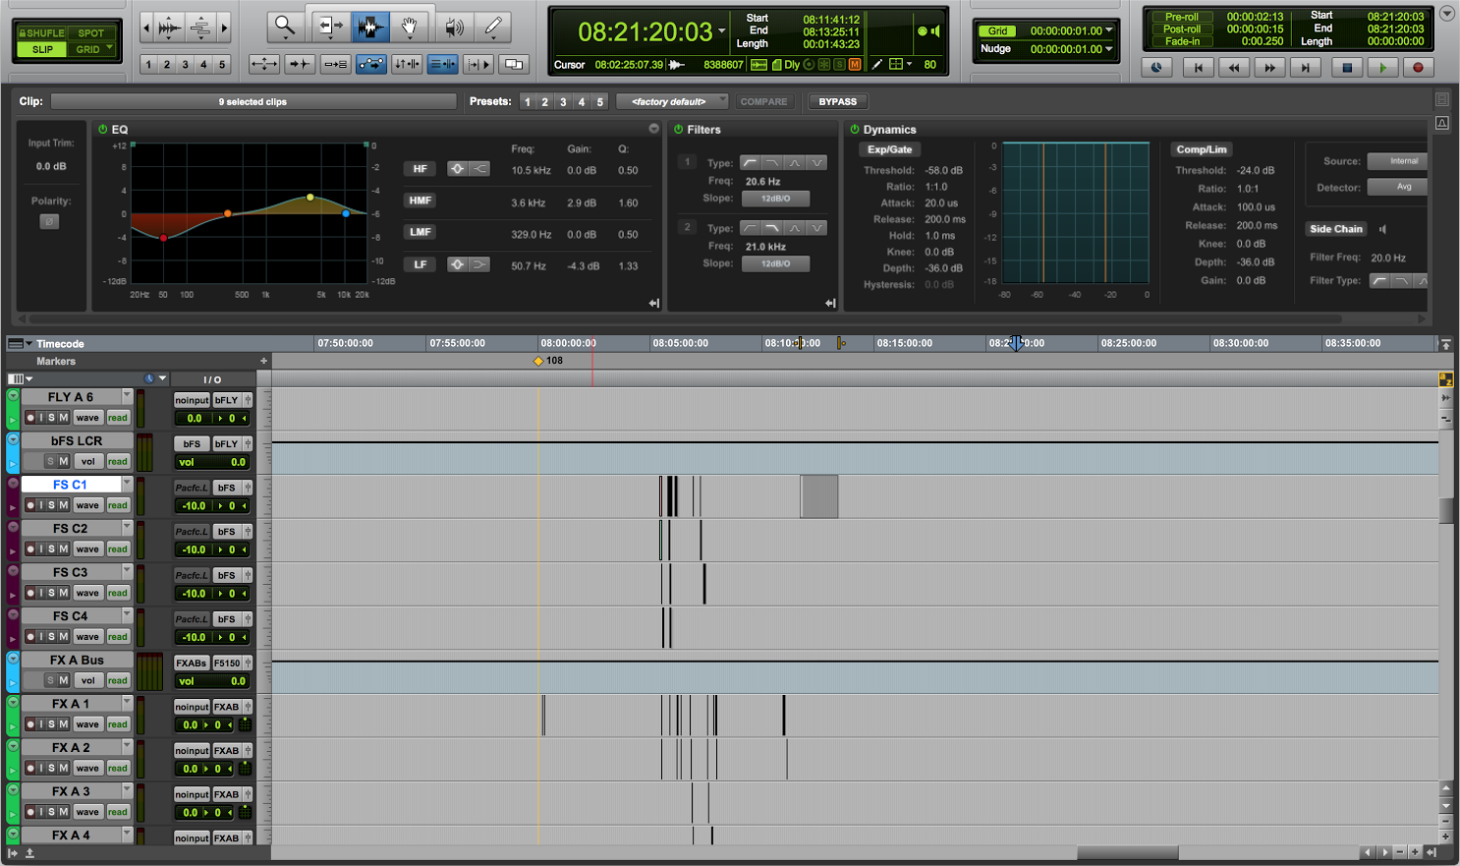Switch to Comp/Lim dynamics tab
Screen dimensions: 1460x866
tap(1202, 149)
